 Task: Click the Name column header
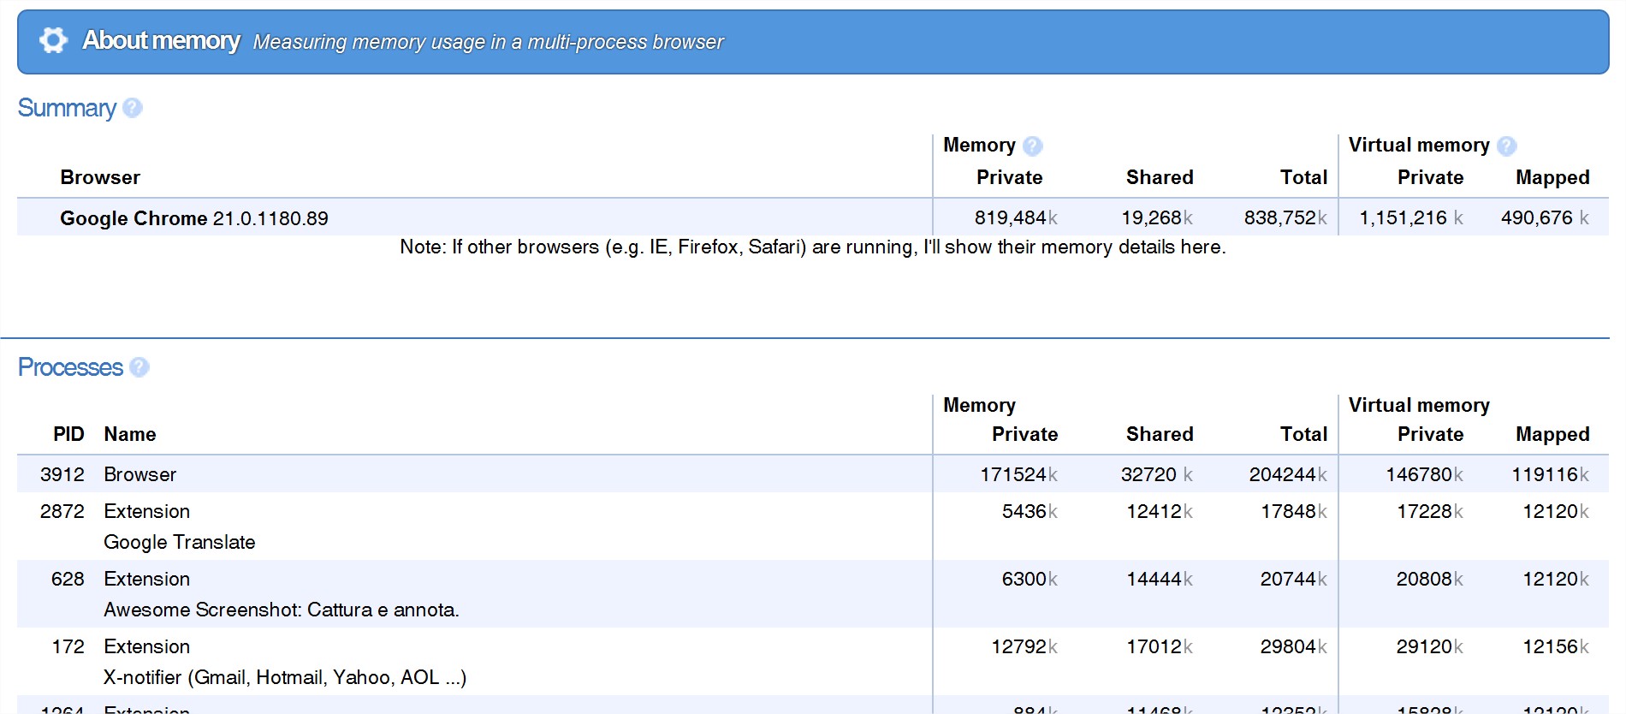tap(130, 434)
